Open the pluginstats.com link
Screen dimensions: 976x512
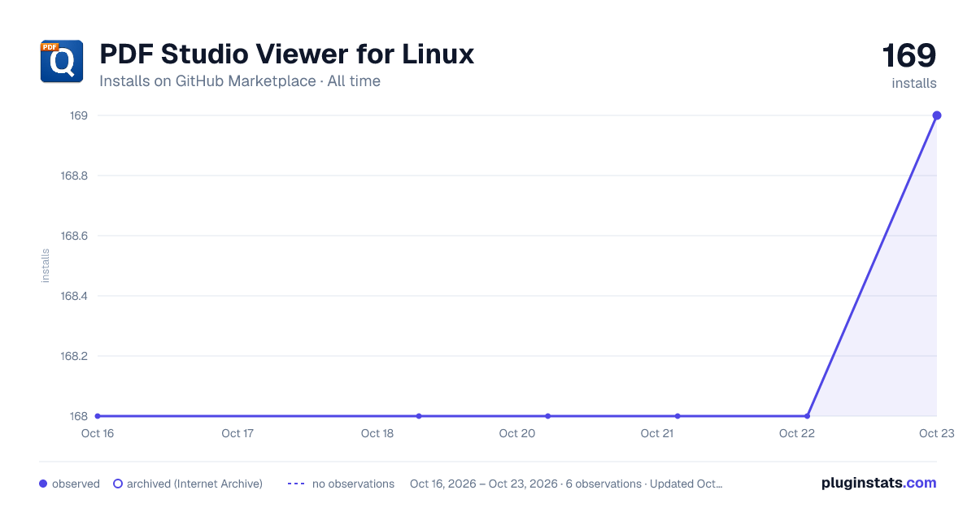pyautogui.click(x=878, y=483)
